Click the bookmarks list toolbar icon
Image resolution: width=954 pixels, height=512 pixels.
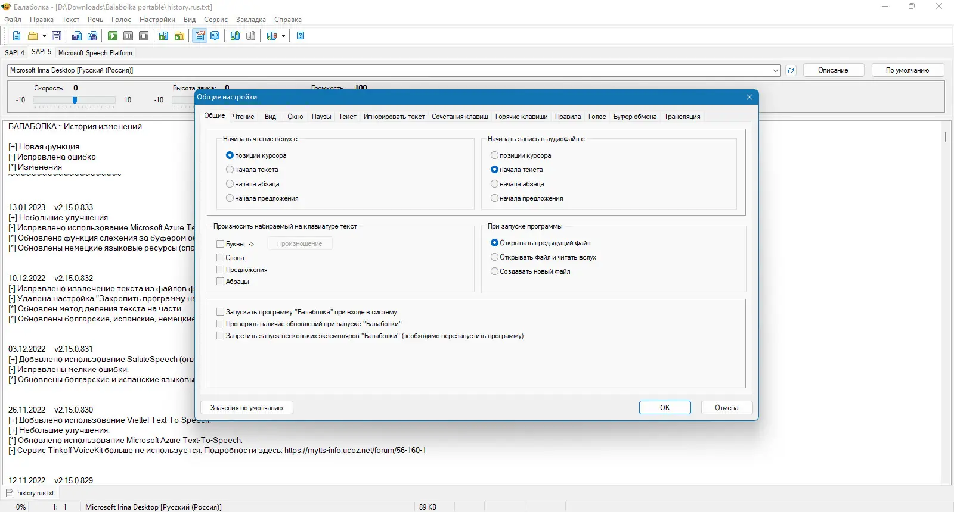click(x=272, y=36)
